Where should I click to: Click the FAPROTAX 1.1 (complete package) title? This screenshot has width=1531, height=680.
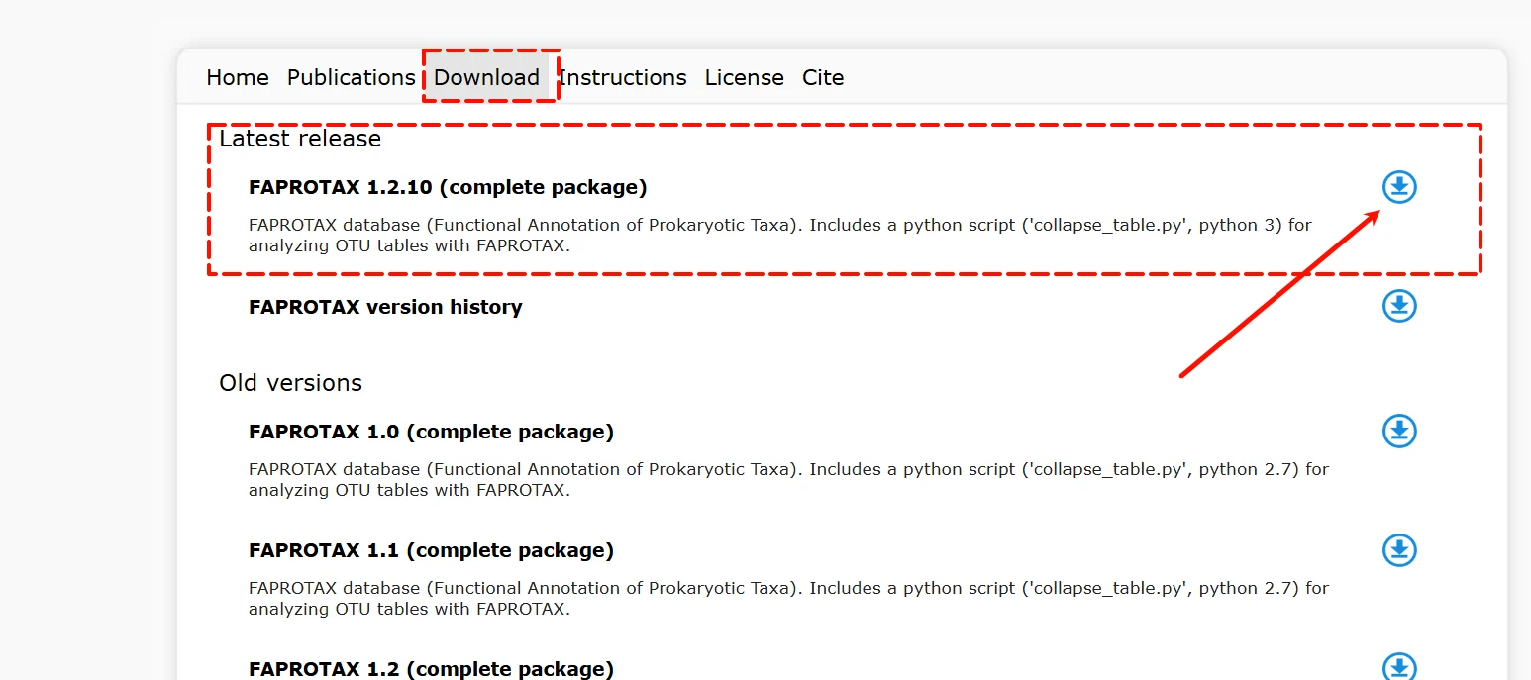(x=431, y=550)
